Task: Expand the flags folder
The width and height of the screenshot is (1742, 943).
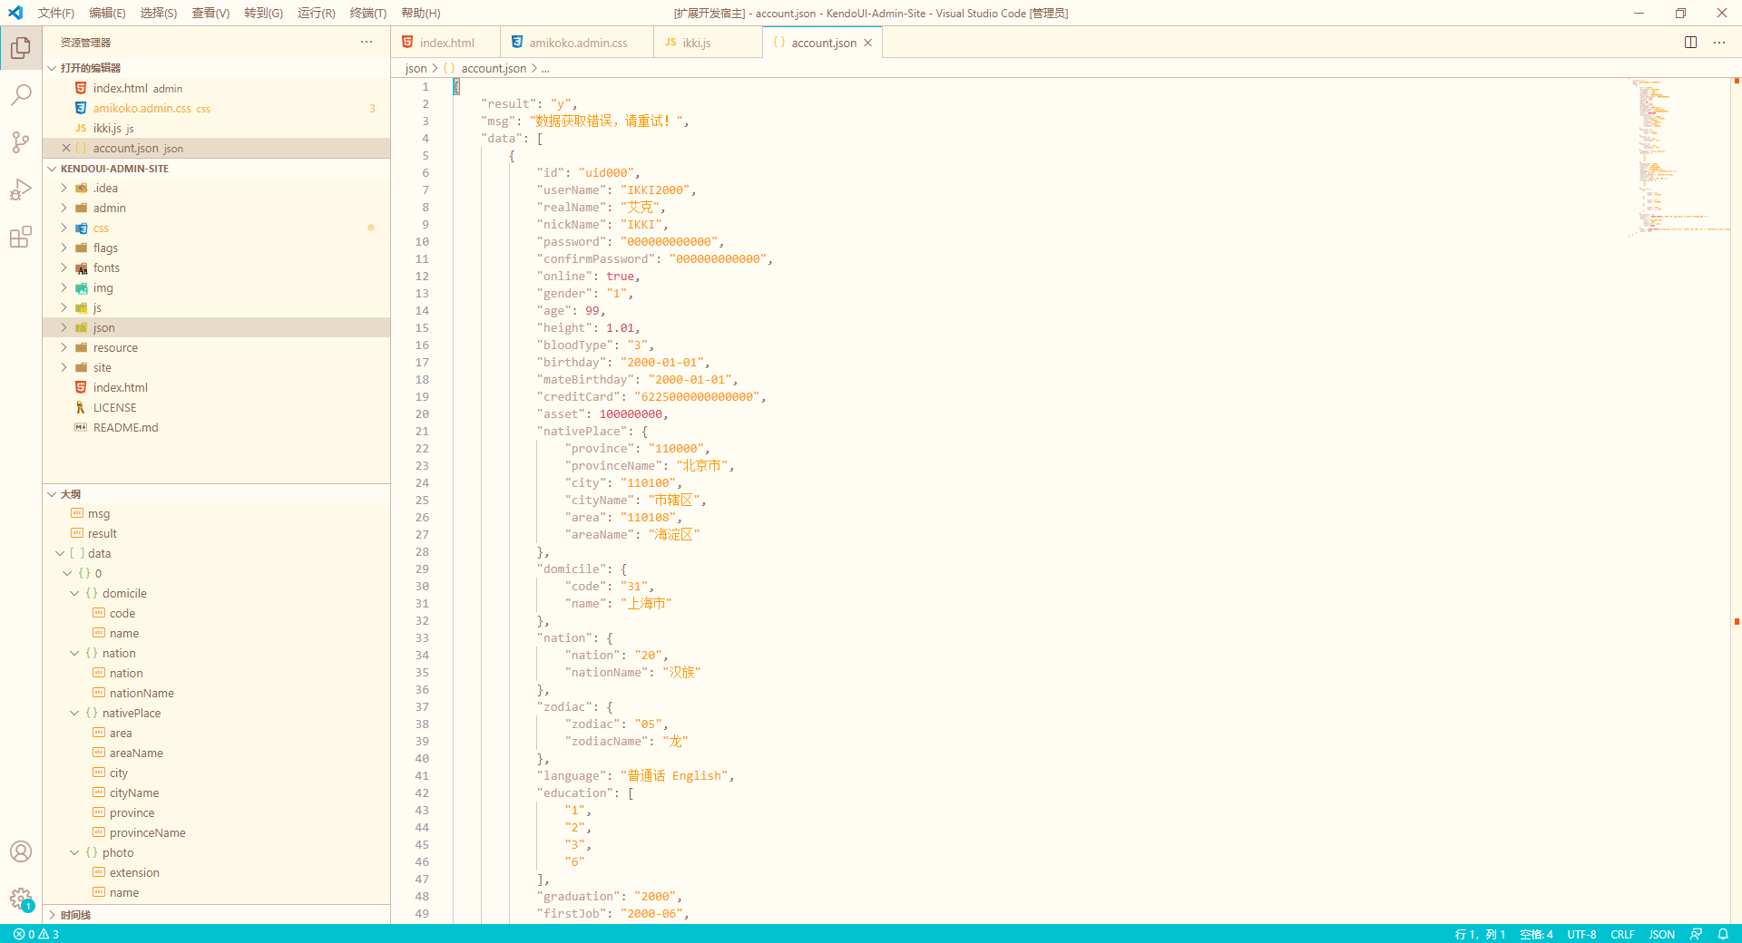Action: [216, 248]
